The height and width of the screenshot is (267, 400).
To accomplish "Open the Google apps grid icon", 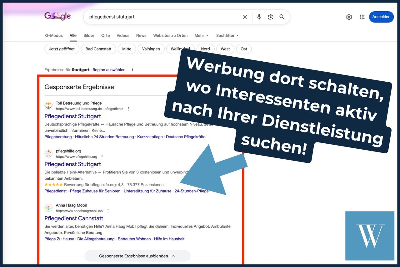I will (362, 17).
